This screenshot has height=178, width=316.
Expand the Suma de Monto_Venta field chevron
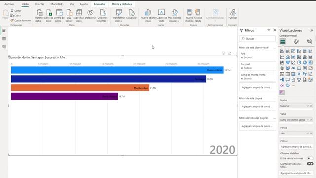point(308,120)
